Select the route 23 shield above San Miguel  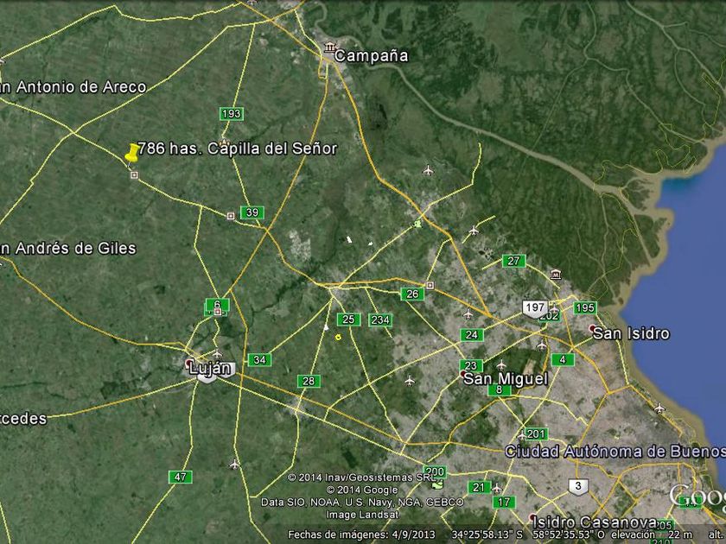[471, 365]
